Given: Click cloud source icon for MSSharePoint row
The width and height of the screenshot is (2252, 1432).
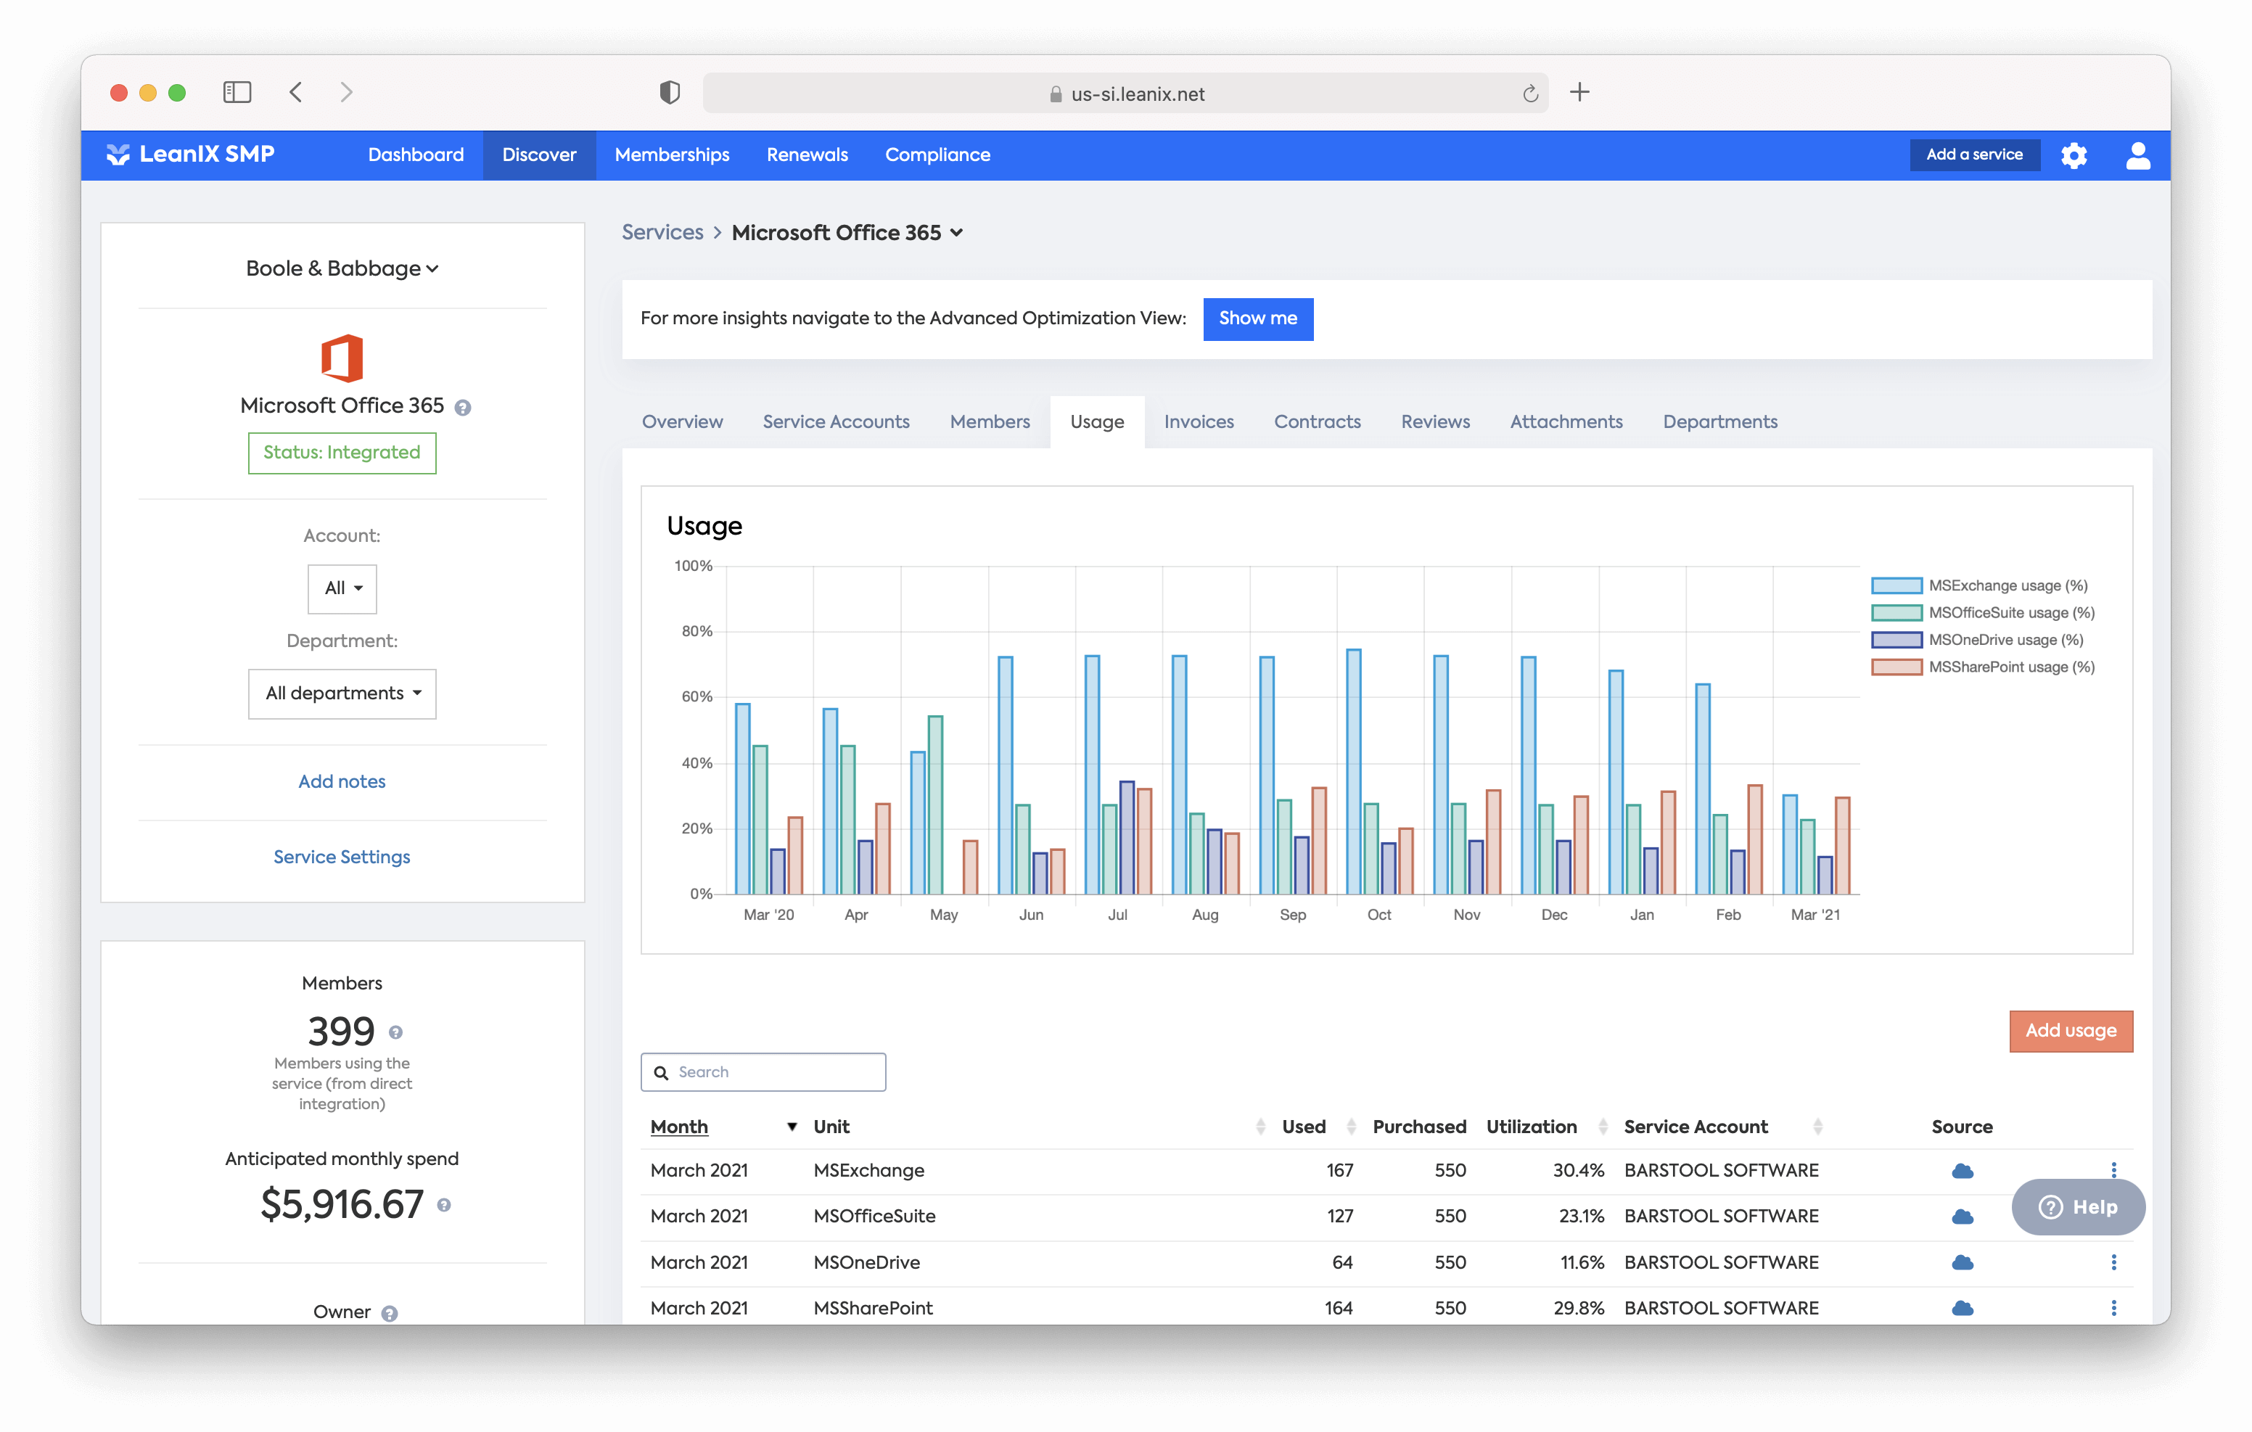Looking at the screenshot, I should (x=1962, y=1308).
